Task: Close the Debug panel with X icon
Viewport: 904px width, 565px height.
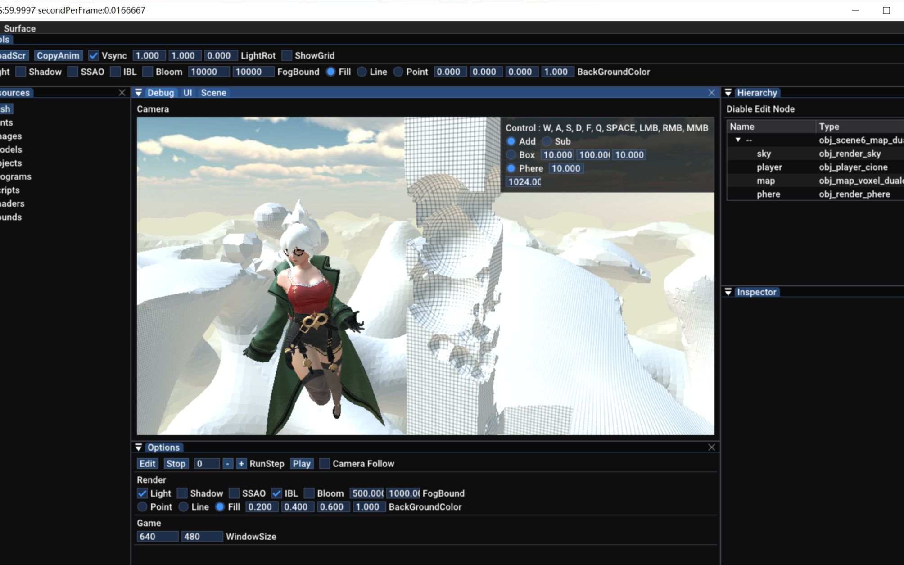Action: (x=711, y=93)
